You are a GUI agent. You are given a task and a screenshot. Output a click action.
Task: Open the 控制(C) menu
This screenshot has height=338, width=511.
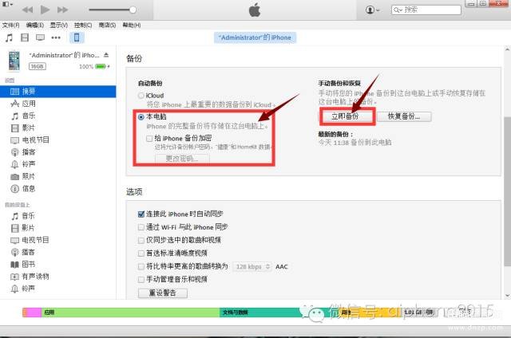83,25
